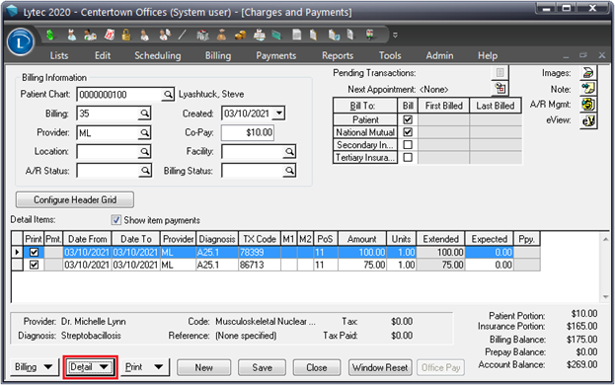Open the Tools menu

pos(390,55)
